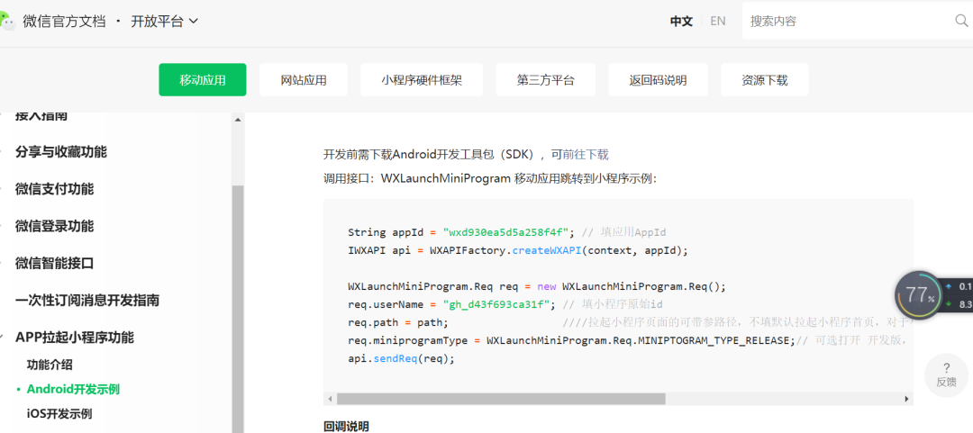Expand the 开放平台 platform dropdown
973x433 pixels.
tap(165, 21)
